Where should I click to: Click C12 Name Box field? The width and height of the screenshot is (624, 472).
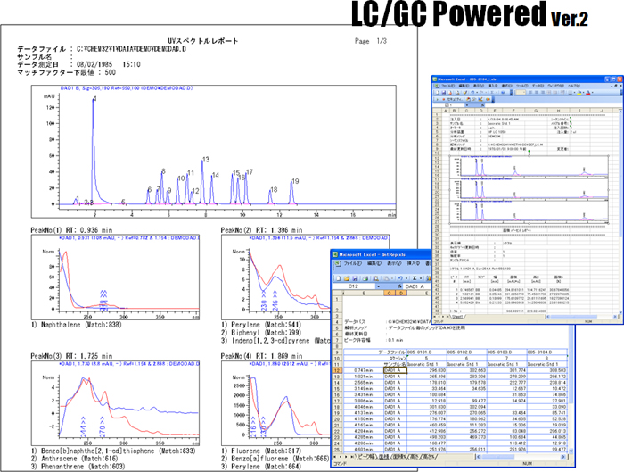pyautogui.click(x=354, y=286)
